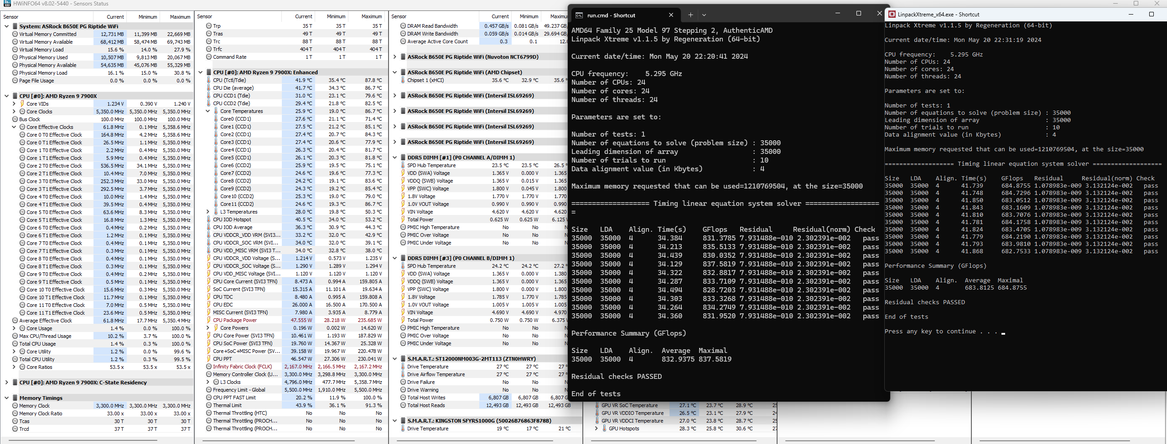Click the Virtual Memory Committed clock icon
The width and height of the screenshot is (1167, 444).
15,34
